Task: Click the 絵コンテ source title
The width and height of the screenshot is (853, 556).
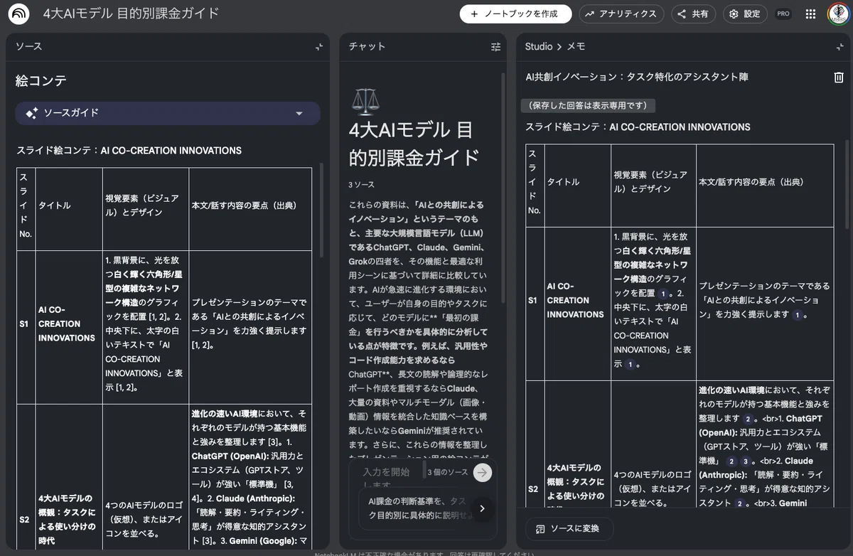Action: click(x=41, y=81)
